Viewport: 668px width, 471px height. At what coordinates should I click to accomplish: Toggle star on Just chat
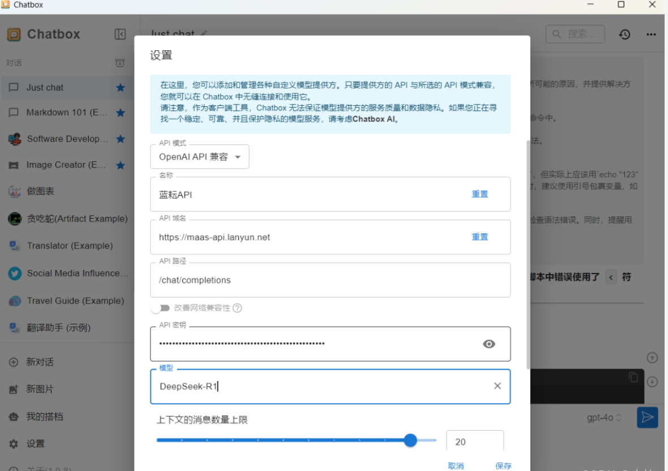click(121, 88)
